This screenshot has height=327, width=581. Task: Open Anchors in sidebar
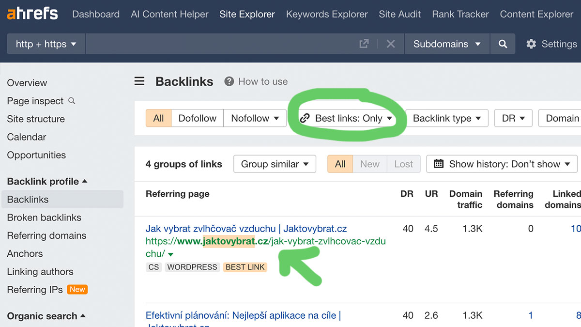(25, 254)
